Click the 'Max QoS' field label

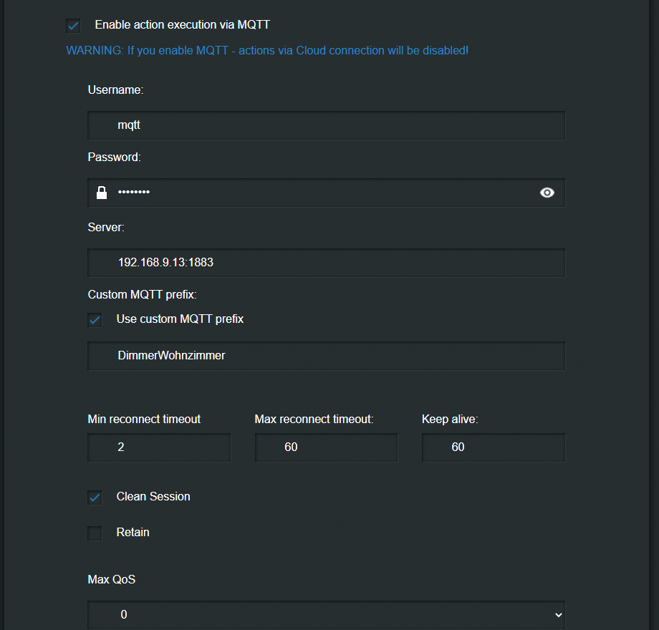111,579
